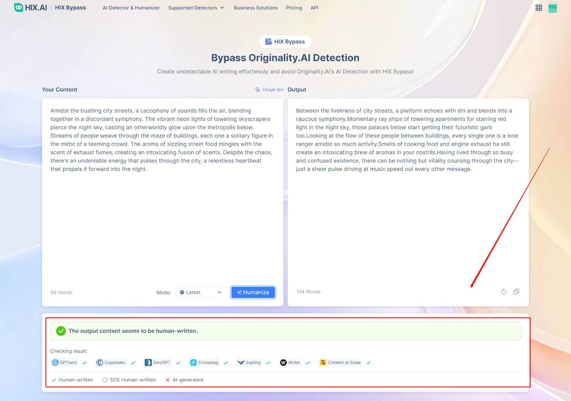
Task: Click the Sapling detector icon
Action: coord(241,363)
